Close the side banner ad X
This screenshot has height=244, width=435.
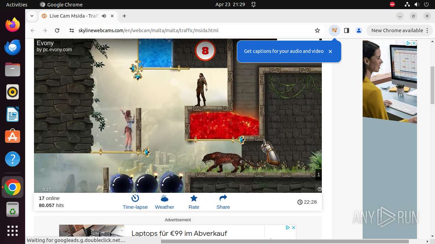point(414,43)
